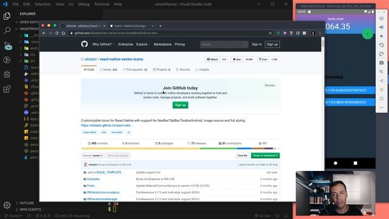The width and height of the screenshot is (389, 219).
Task: Close the Icons - Material Design tab
Action: click(x=153, y=26)
